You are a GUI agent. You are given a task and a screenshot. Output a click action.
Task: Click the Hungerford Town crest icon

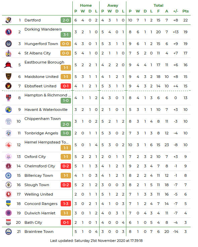(8, 44)
